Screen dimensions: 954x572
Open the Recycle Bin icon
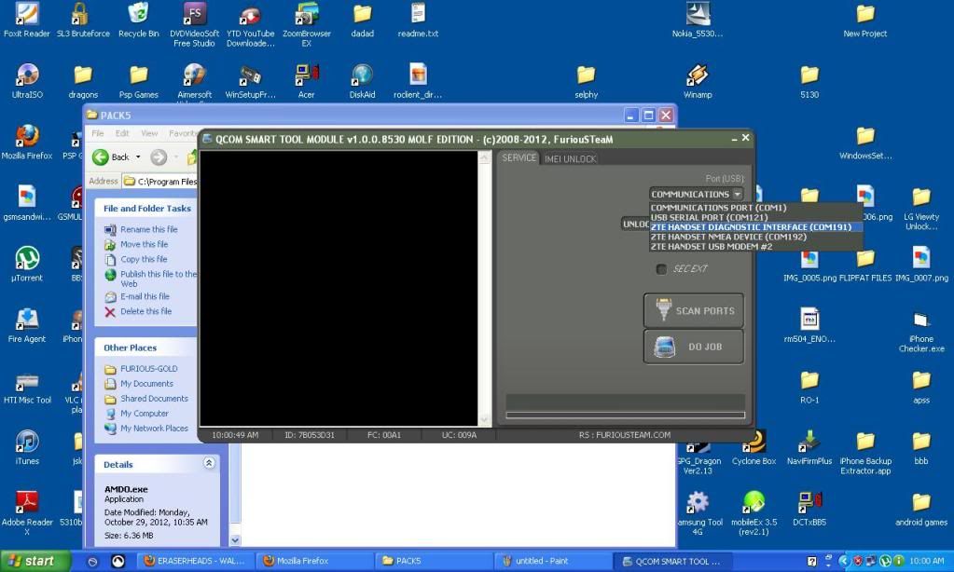pyautogui.click(x=138, y=15)
